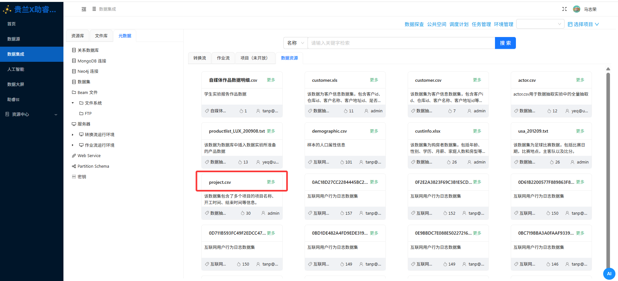Click the breadcrumb 数据集成 list icon

94,9
